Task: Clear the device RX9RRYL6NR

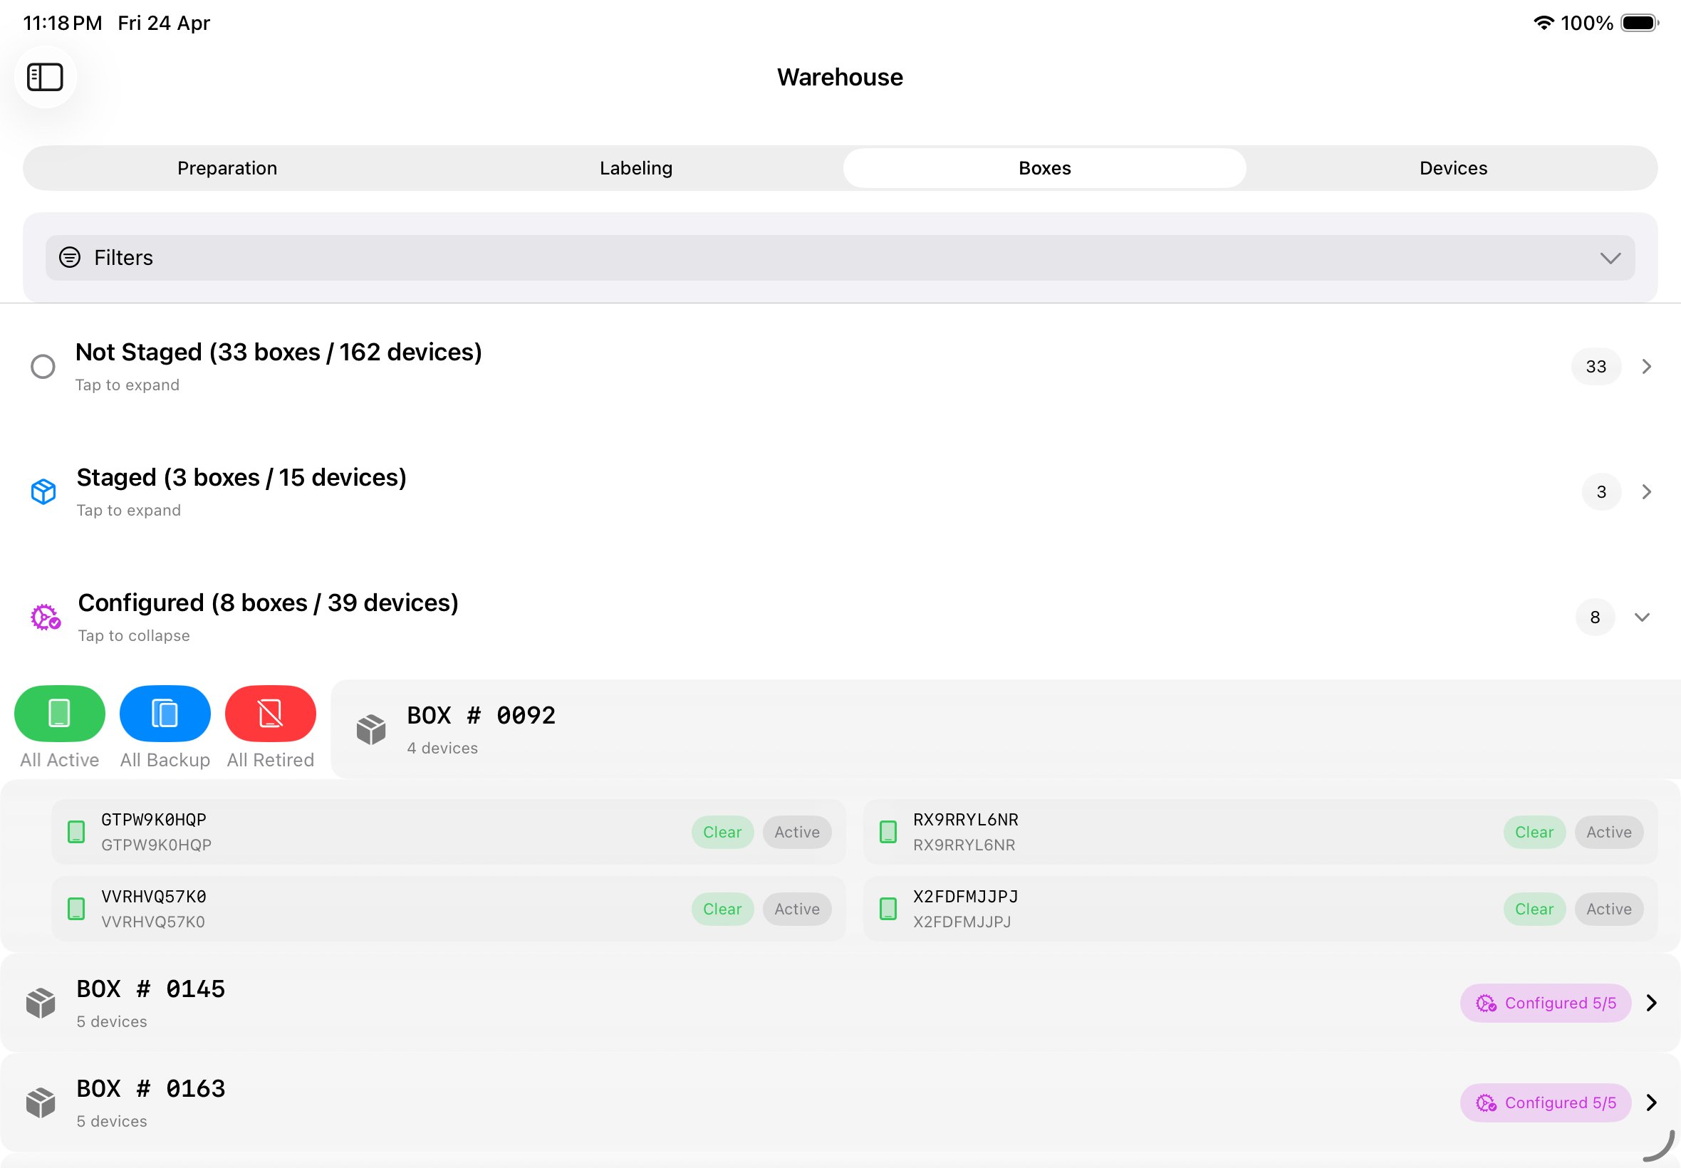Action: (1534, 831)
